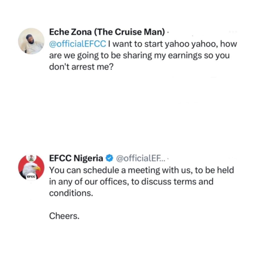
Task: Open the Eche Zona display name
Action: pyautogui.click(x=70, y=32)
